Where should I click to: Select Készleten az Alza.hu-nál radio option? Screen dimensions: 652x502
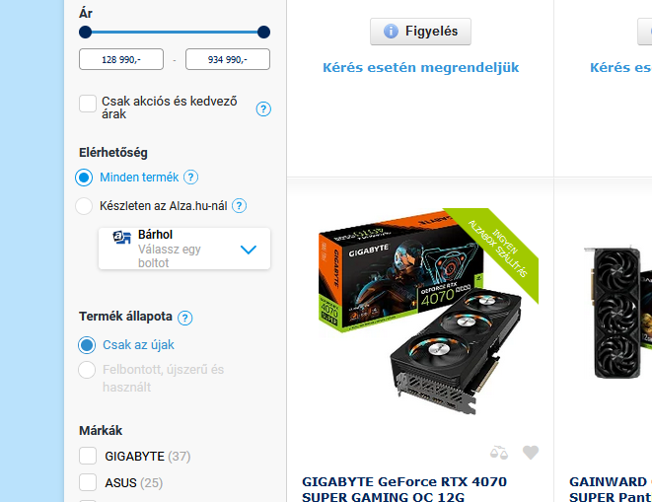84,206
